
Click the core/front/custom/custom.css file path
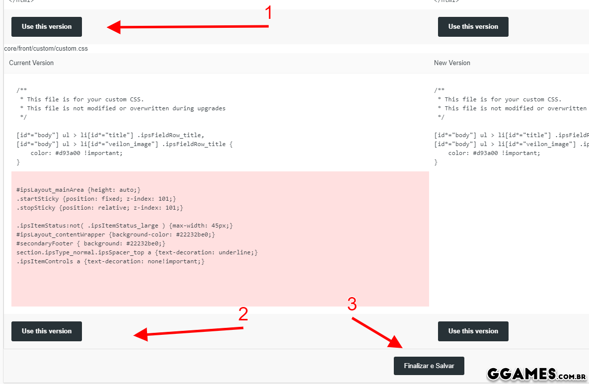[46, 49]
